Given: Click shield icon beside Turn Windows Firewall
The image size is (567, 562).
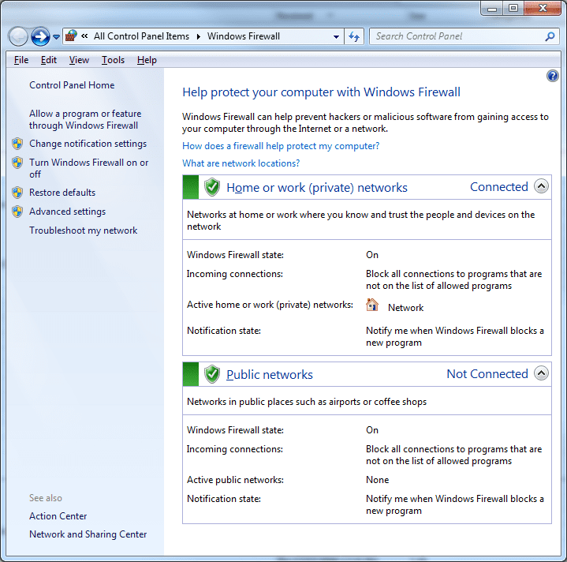Looking at the screenshot, I should (x=17, y=163).
